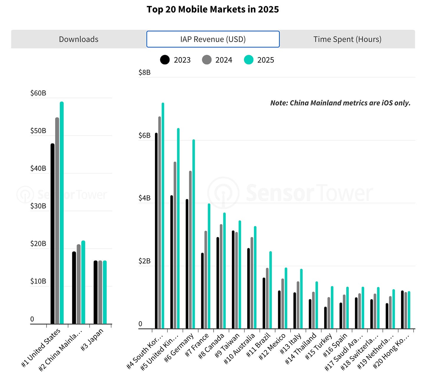Click the China Mainland iOS-only note
This screenshot has width=429, height=381.
[340, 103]
